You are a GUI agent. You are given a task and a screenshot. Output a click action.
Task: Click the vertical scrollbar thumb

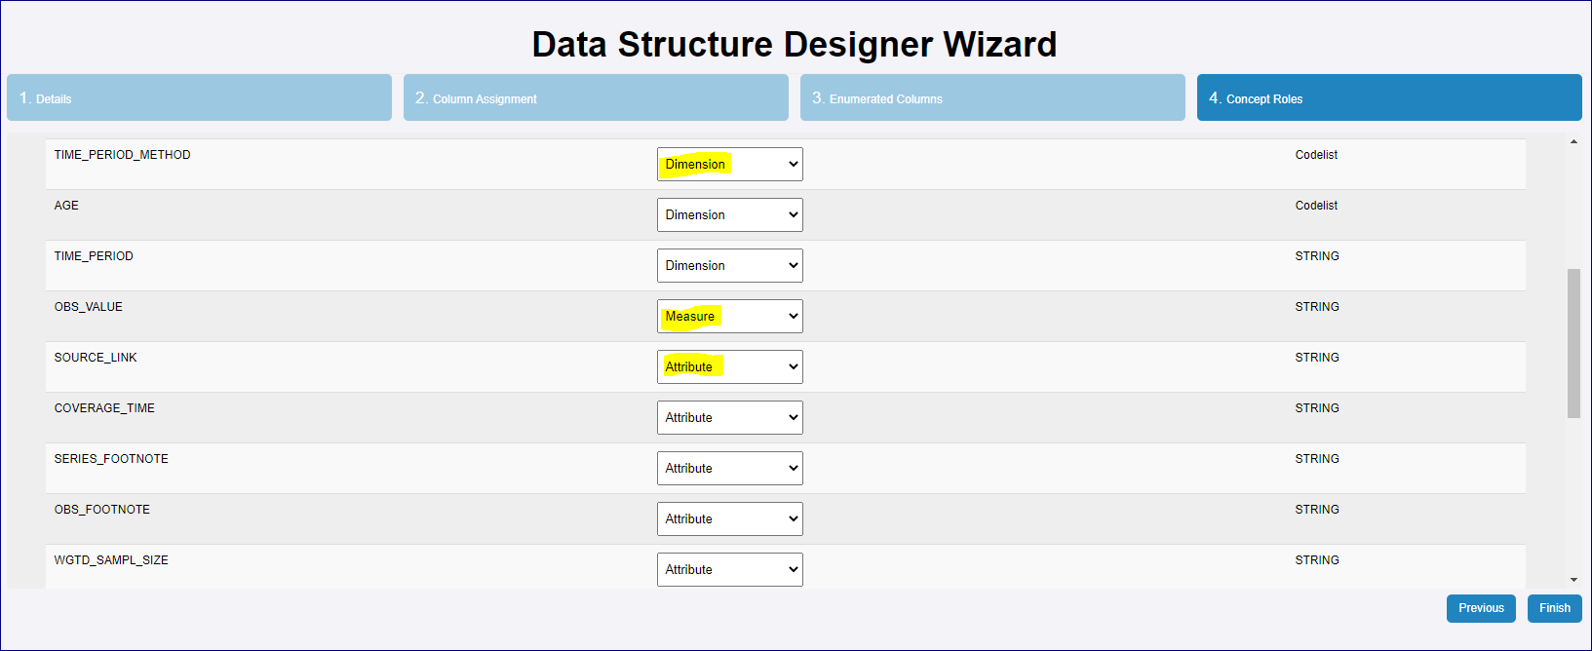pyautogui.click(x=1573, y=343)
